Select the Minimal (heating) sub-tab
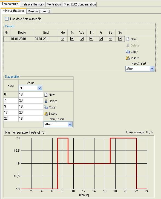 (14, 11)
